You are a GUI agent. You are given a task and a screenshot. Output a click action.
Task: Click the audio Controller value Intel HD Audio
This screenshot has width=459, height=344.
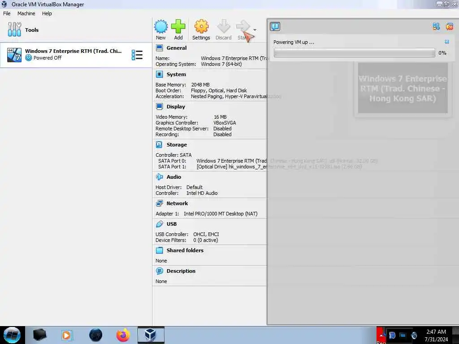202,193
